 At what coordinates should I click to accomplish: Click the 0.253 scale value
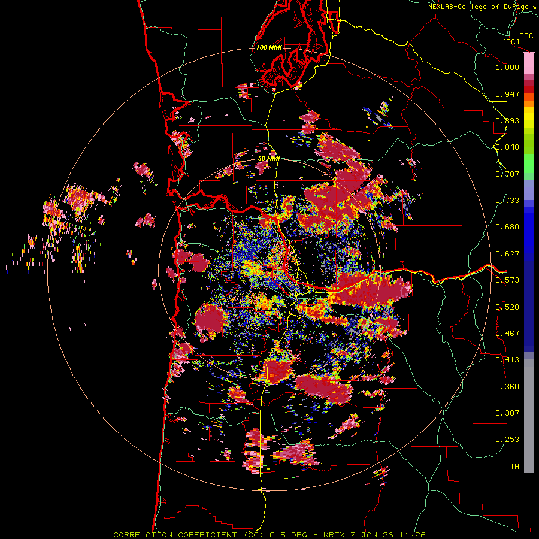point(507,440)
